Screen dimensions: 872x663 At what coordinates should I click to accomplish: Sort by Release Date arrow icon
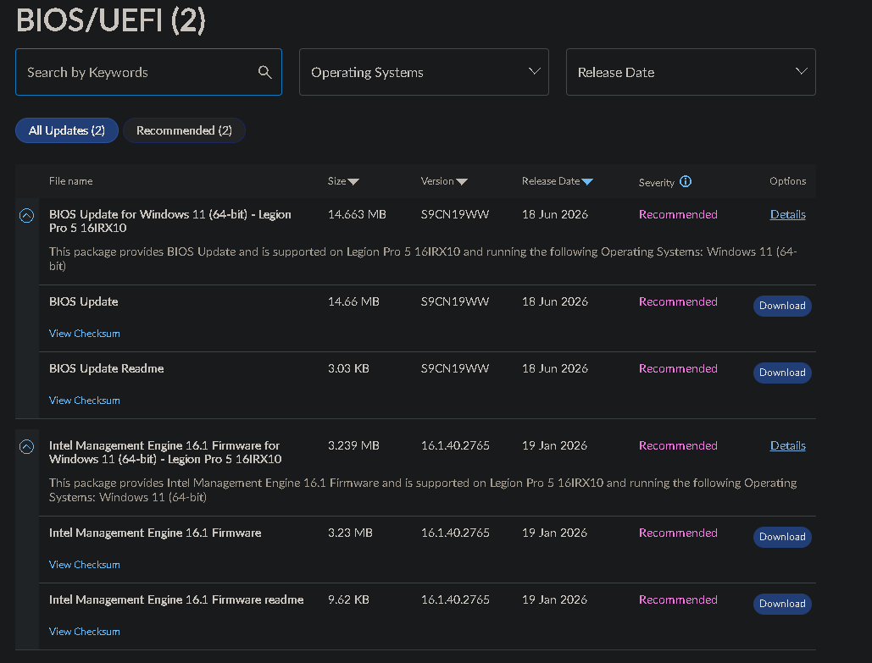coord(586,182)
